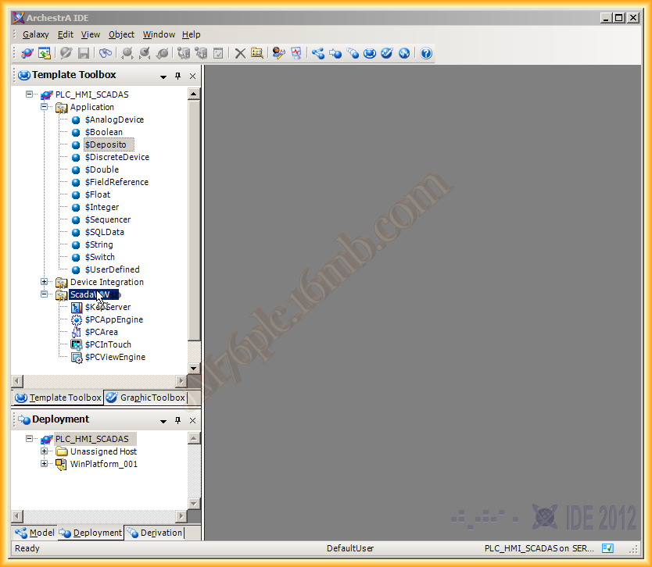Click the $PCInTouch template icon
Viewport: 652px width, 567px height.
click(x=77, y=344)
